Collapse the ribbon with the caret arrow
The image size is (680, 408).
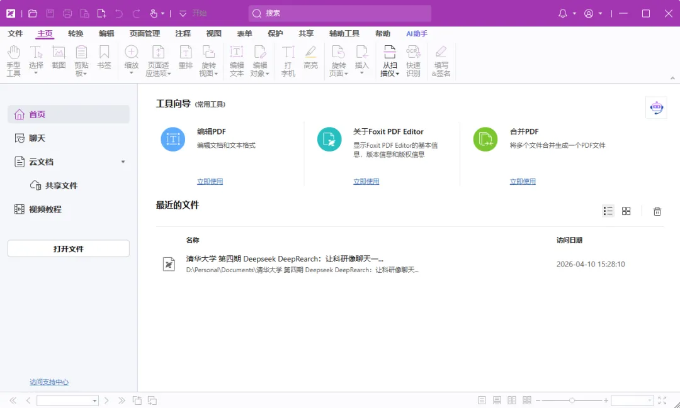(672, 79)
